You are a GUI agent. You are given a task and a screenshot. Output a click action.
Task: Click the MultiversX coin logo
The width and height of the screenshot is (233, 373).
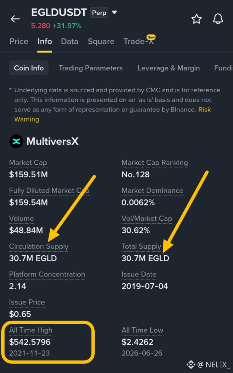tap(16, 141)
